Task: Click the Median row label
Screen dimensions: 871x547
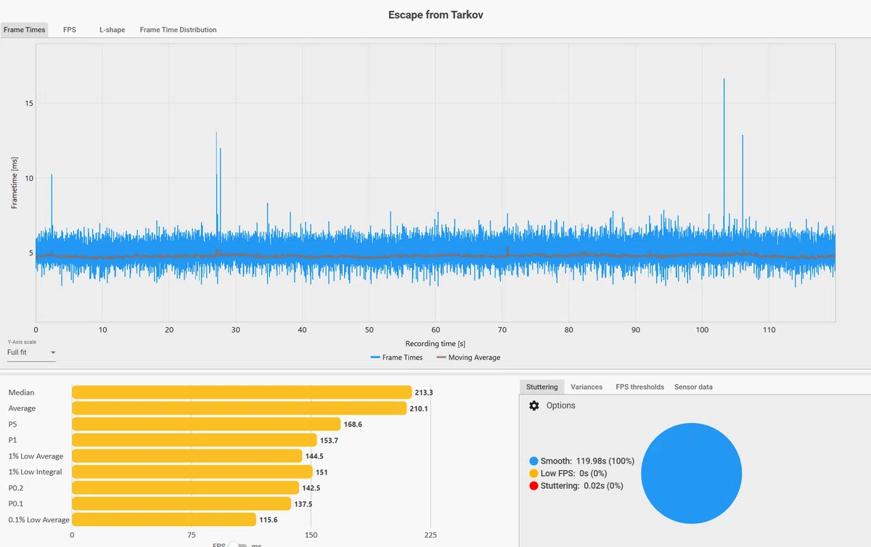Action: pyautogui.click(x=21, y=392)
